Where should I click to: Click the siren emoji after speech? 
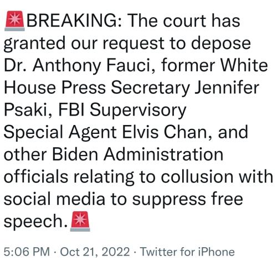click(x=80, y=221)
